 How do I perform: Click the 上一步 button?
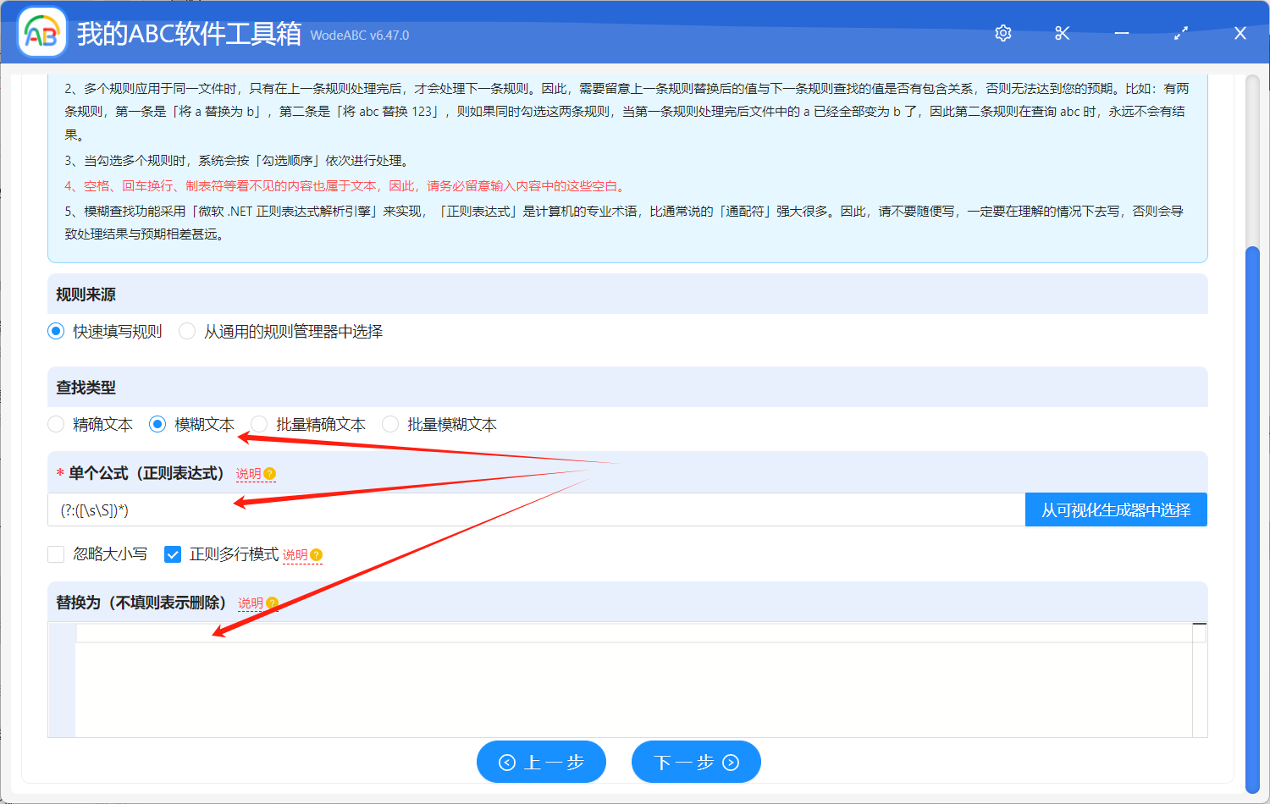click(541, 762)
